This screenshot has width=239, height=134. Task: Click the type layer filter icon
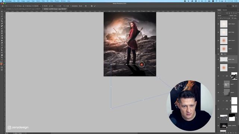232,13
